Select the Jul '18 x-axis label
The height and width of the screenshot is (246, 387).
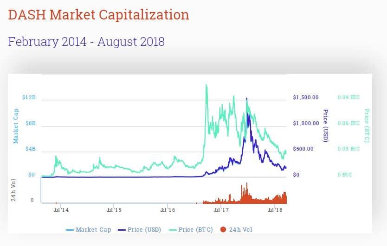tap(275, 210)
